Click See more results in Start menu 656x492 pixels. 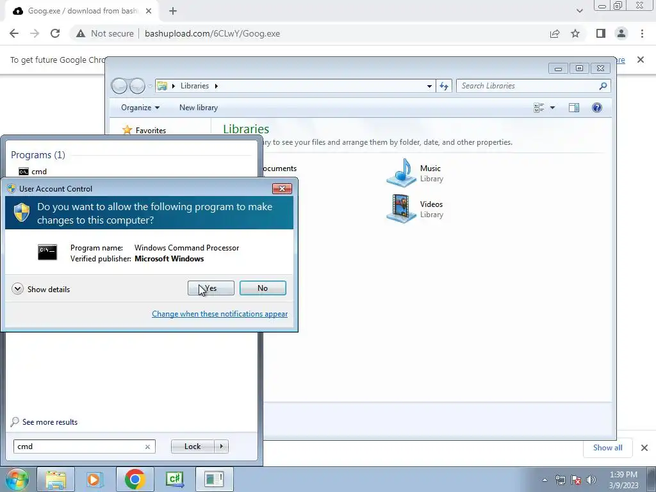(x=44, y=422)
